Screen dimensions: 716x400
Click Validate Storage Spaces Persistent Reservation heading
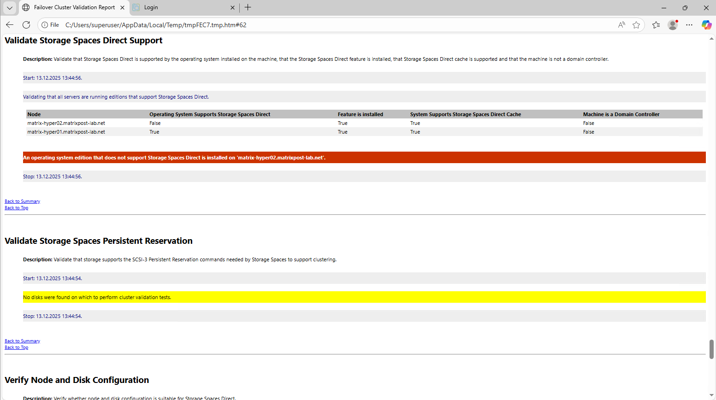click(99, 241)
